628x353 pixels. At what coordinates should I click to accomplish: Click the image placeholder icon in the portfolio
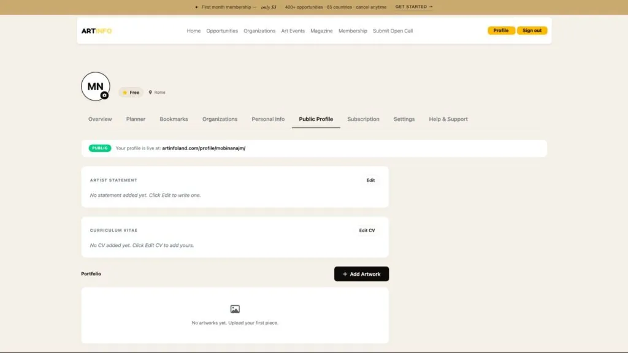coord(235,309)
